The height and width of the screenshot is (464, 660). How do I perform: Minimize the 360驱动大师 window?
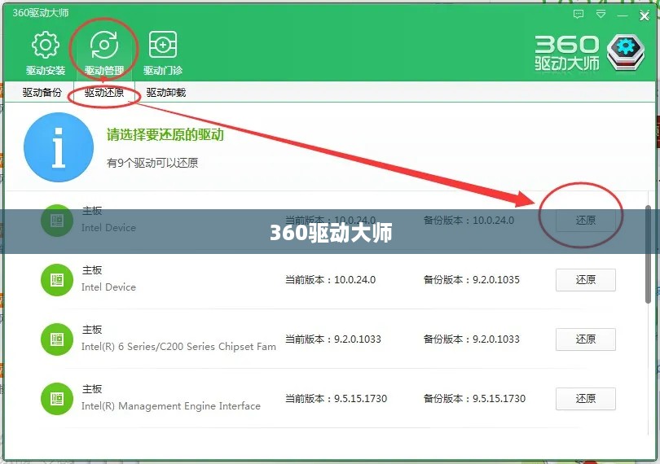click(x=623, y=15)
